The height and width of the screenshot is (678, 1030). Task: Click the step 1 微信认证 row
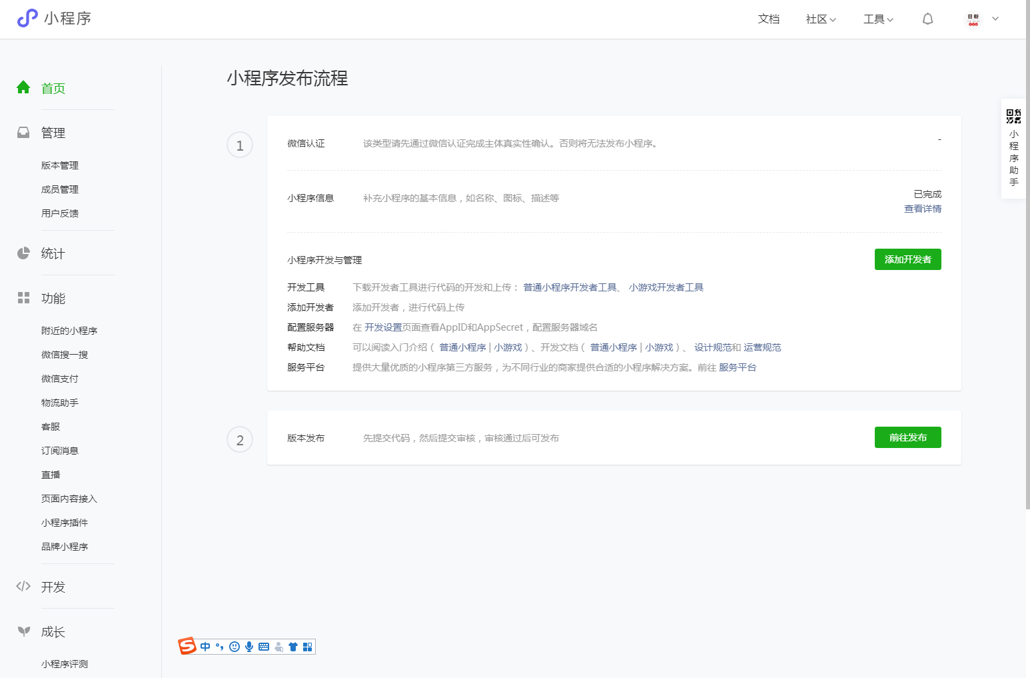click(x=614, y=143)
